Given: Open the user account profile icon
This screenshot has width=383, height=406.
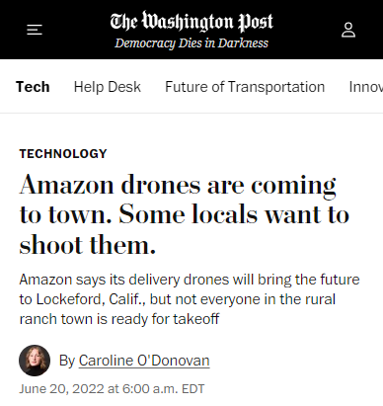Looking at the screenshot, I should tap(348, 30).
